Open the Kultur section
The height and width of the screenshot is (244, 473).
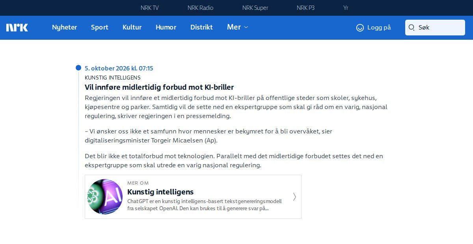tap(132, 27)
